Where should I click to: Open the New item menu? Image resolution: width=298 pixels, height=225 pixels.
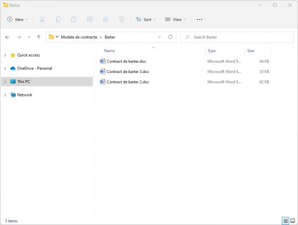(17, 19)
